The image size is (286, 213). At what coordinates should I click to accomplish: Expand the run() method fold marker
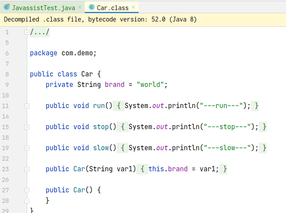pyautogui.click(x=27, y=106)
